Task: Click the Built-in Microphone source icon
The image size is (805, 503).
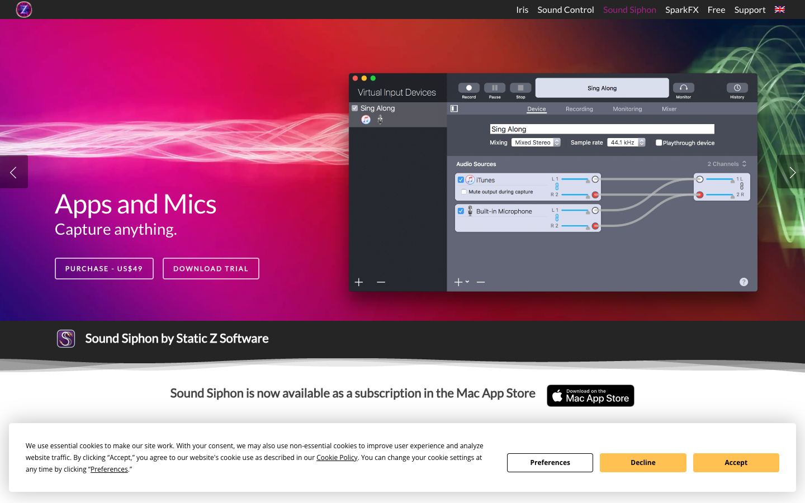Action: tap(470, 211)
